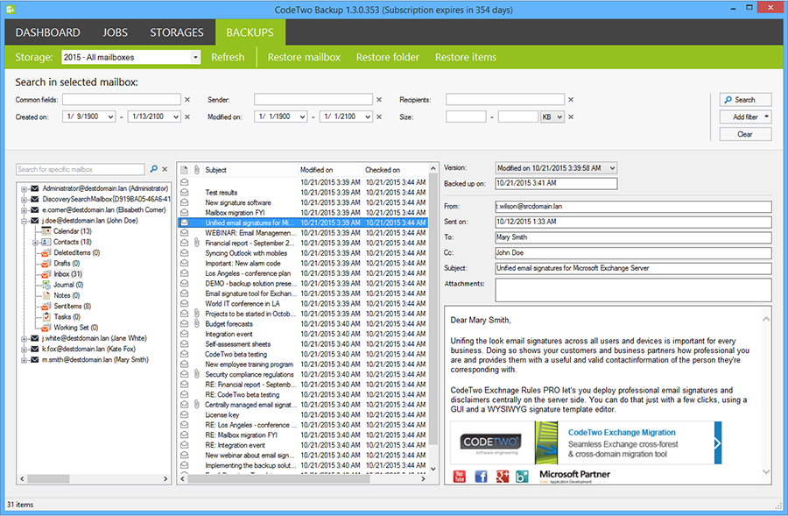Switch to the DASHBOARD tab
The image size is (788, 516).
click(48, 32)
